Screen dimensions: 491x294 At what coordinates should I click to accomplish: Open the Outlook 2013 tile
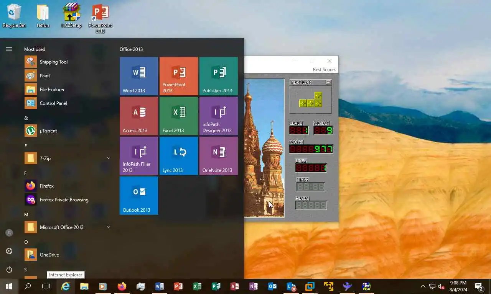(139, 196)
